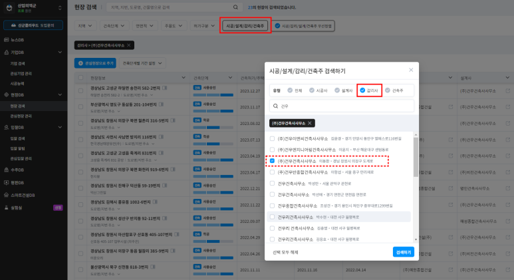Click the 검색하기 button in dialog
The image size is (514, 280).
[x=403, y=252]
